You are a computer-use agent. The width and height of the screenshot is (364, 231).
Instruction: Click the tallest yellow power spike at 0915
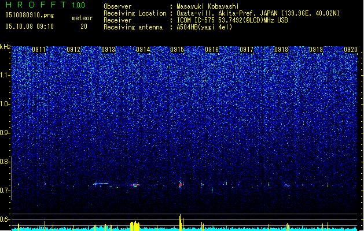tap(180, 222)
